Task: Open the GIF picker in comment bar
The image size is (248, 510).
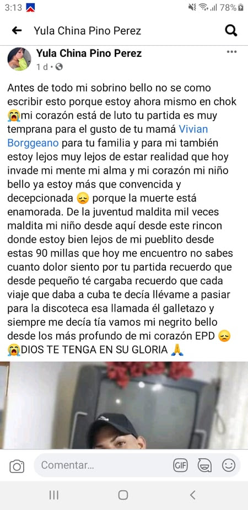Action: 180,465
